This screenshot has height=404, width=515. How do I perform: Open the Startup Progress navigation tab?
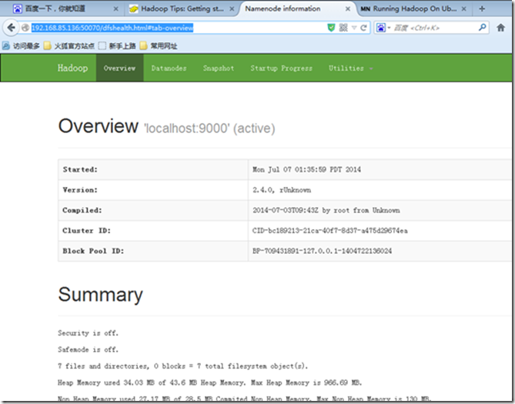tap(282, 68)
